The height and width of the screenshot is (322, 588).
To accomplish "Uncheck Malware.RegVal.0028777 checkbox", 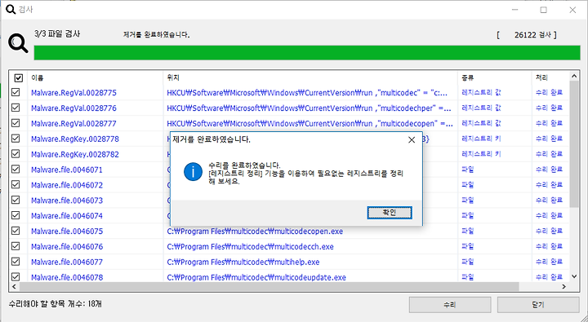I will click(x=16, y=123).
